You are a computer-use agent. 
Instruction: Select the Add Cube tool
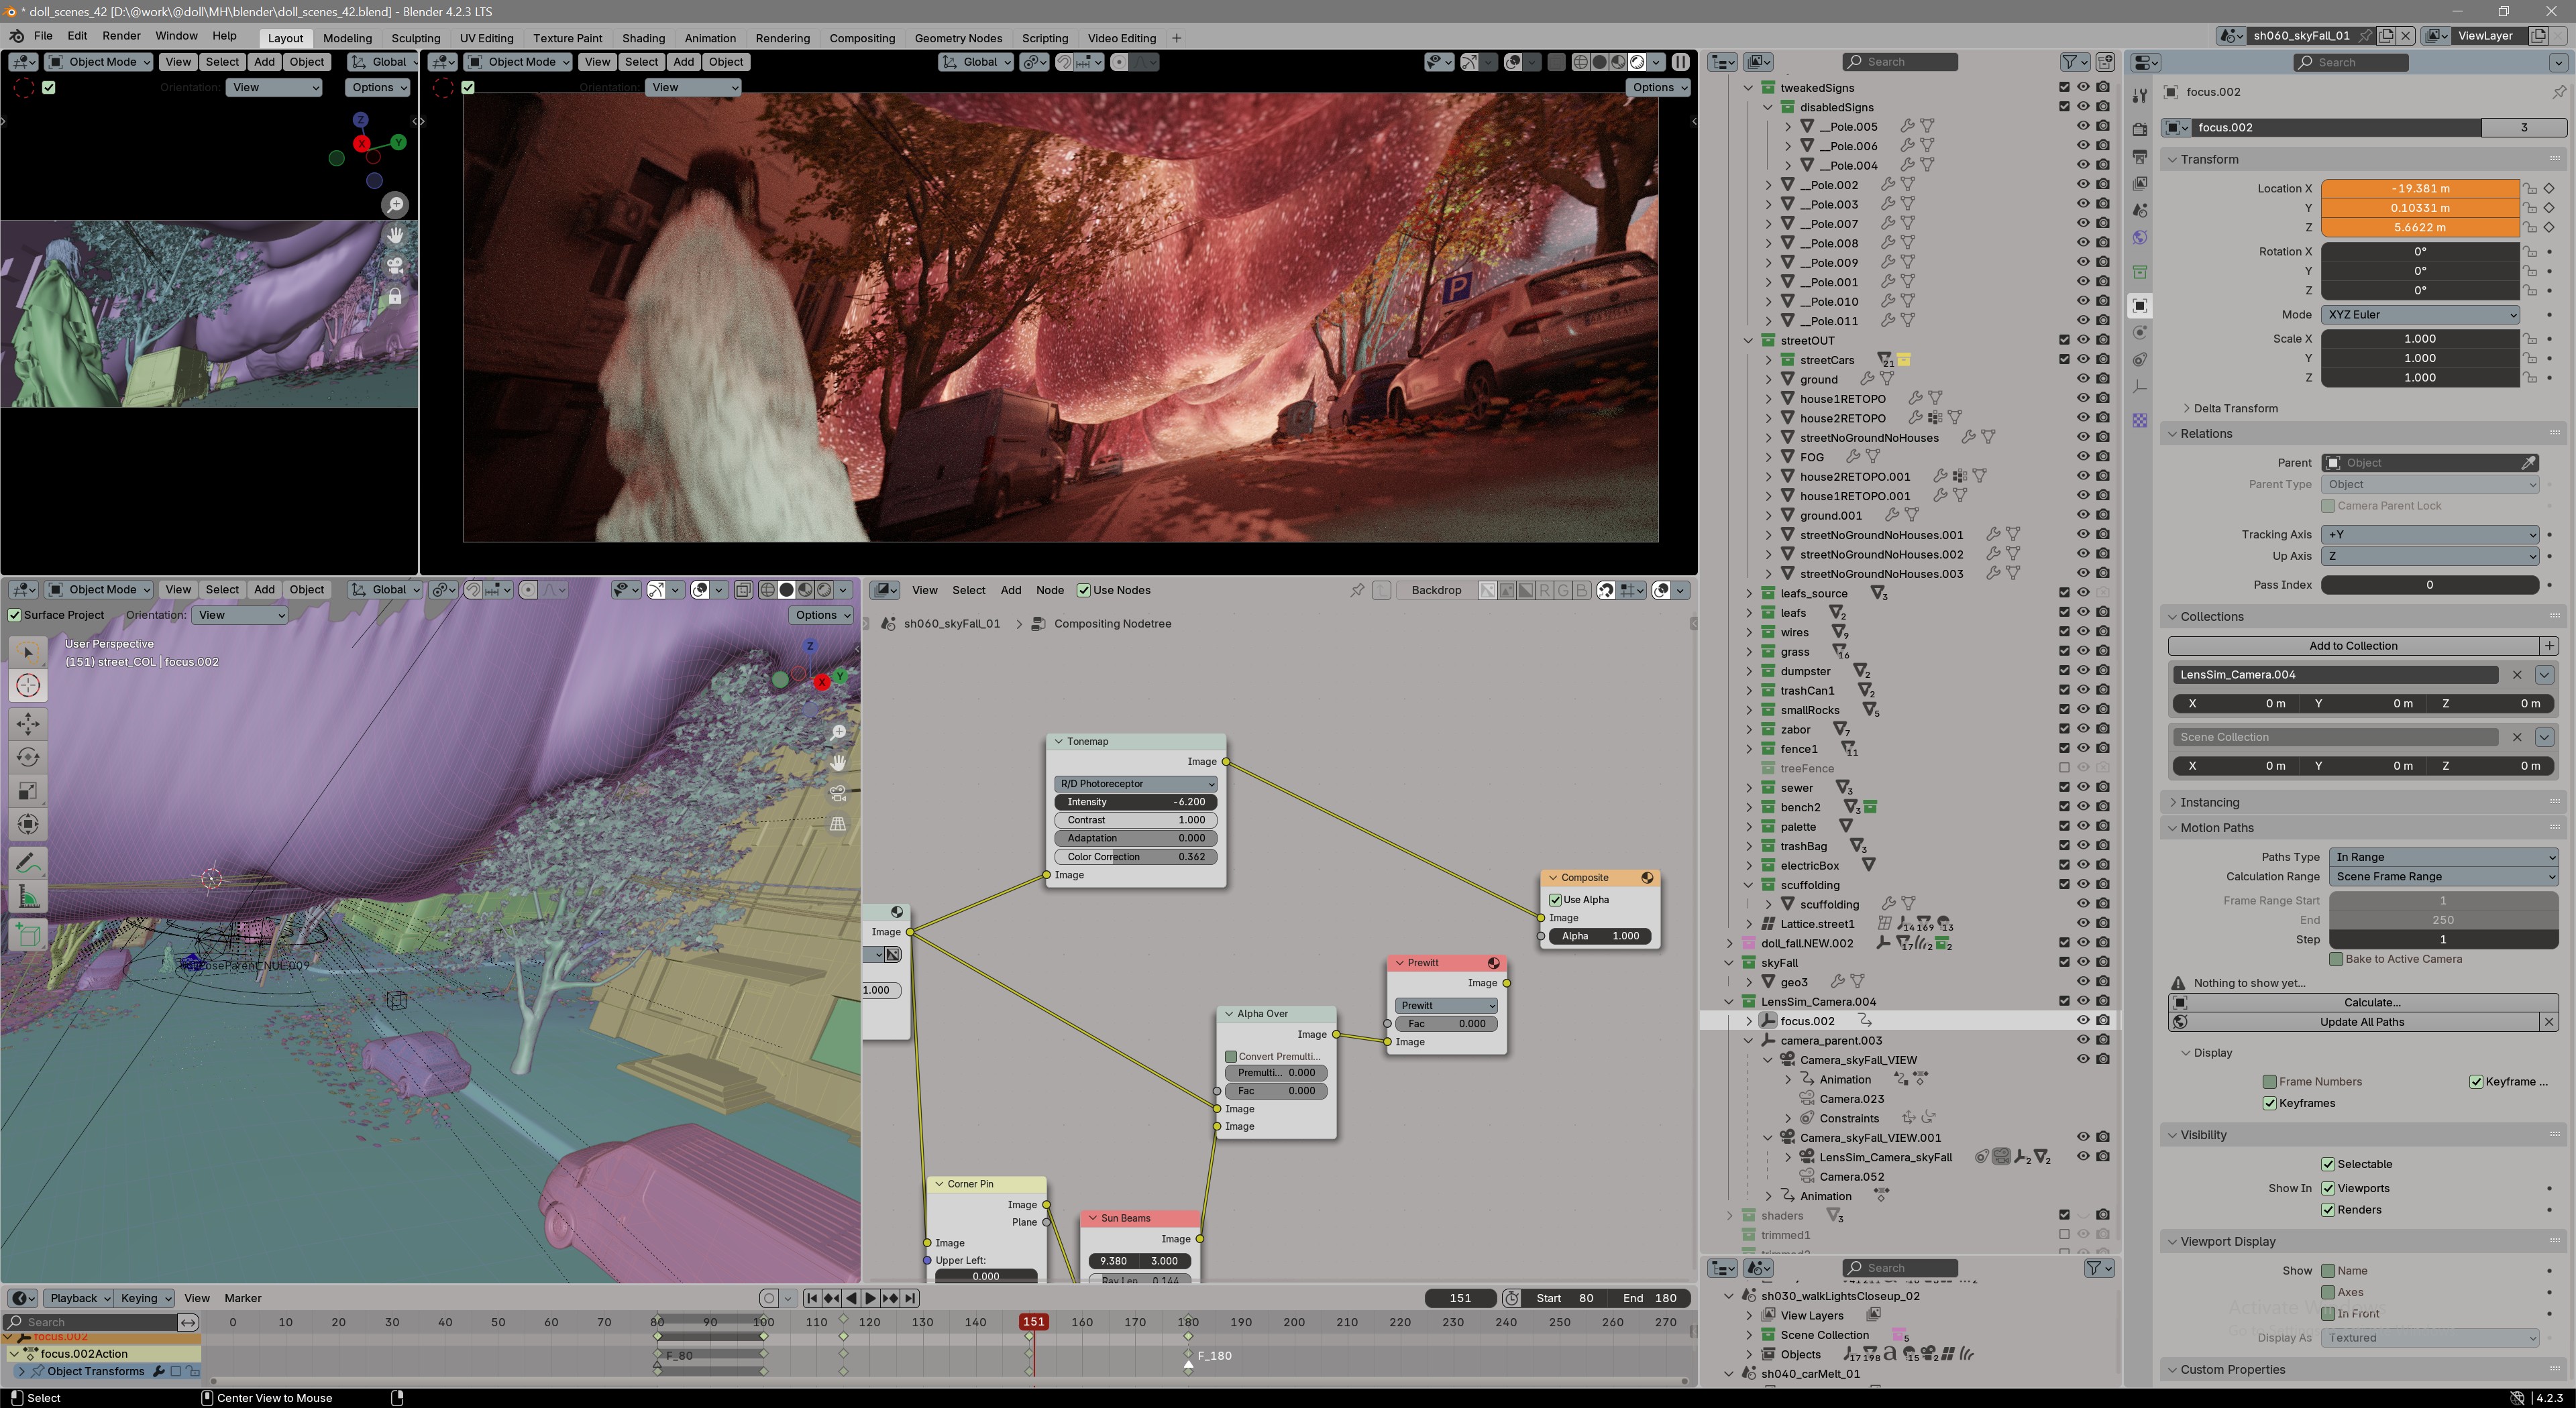(x=28, y=935)
